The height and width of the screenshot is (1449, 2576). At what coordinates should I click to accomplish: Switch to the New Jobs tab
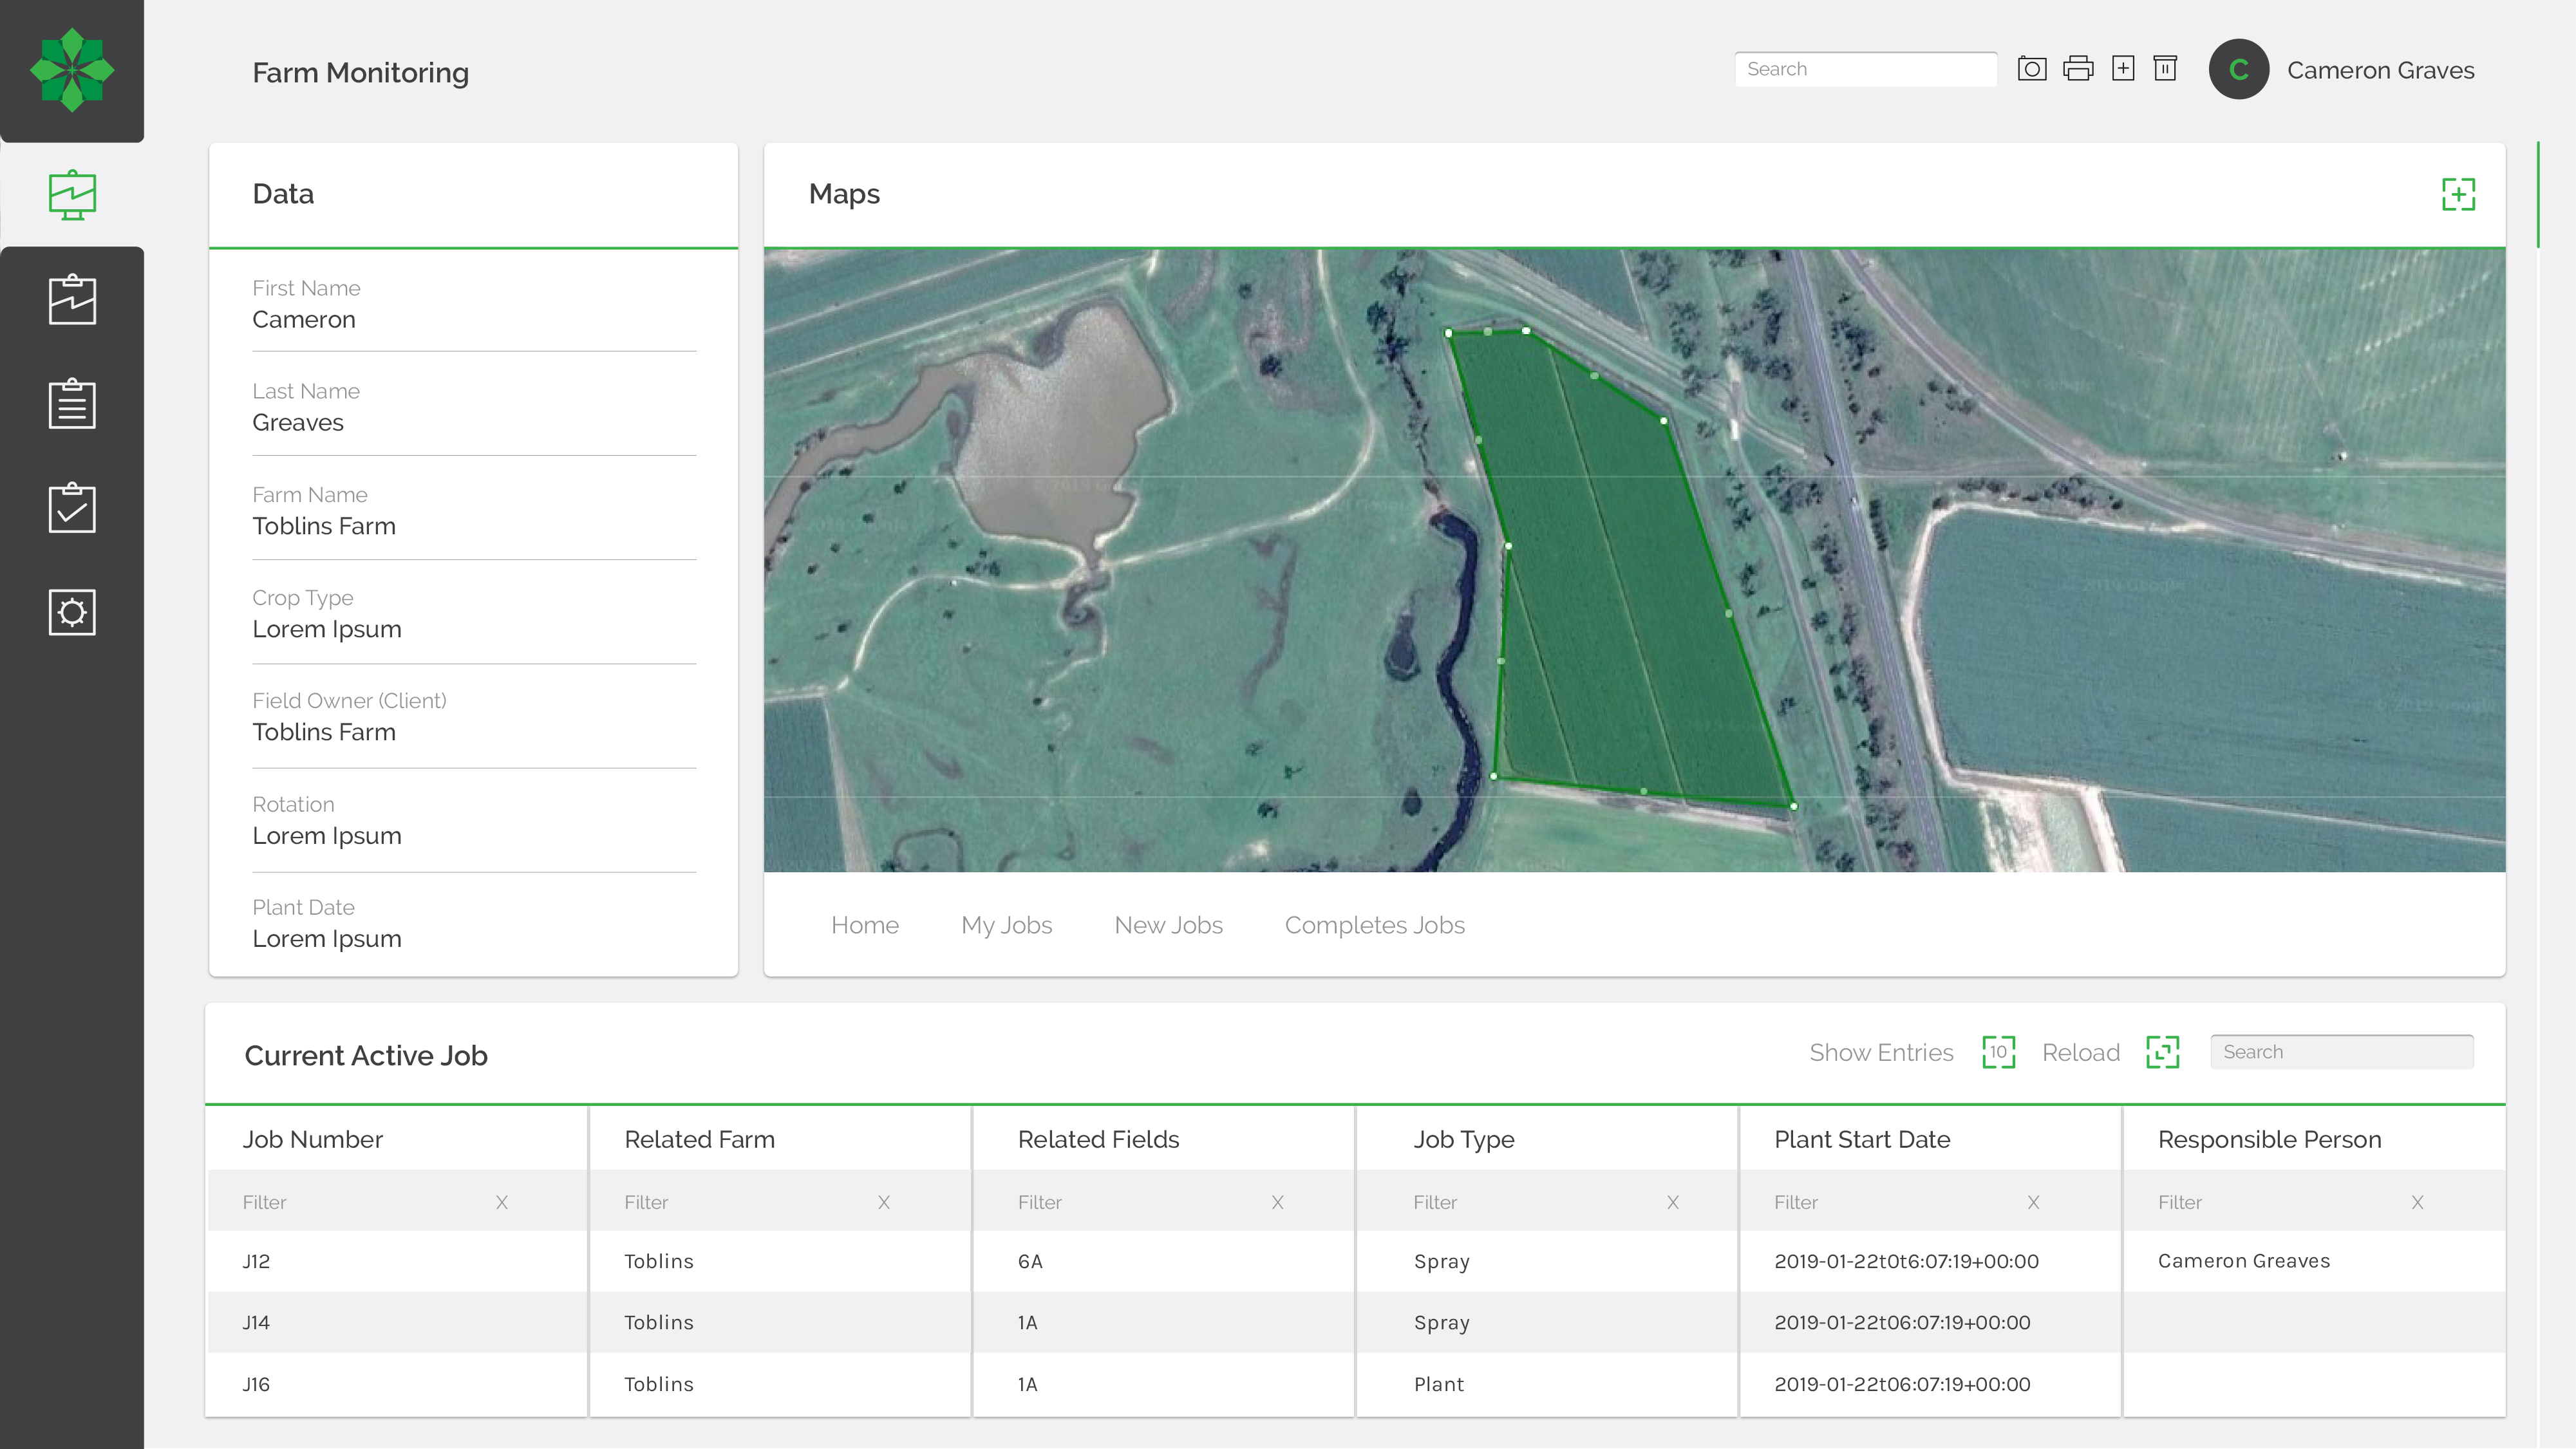[x=1168, y=925]
